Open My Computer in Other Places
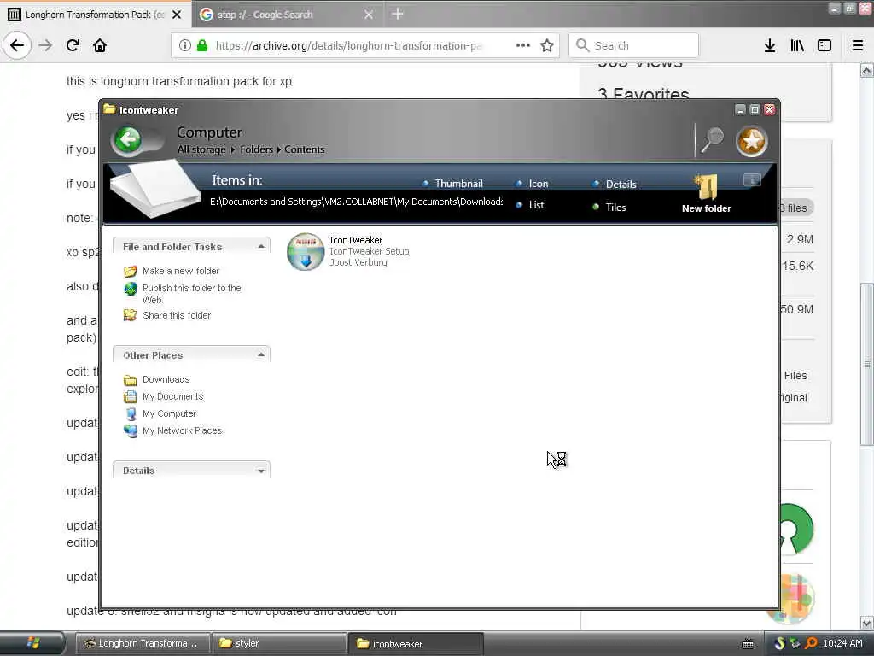Viewport: 874px width, 656px height. click(x=160, y=414)
